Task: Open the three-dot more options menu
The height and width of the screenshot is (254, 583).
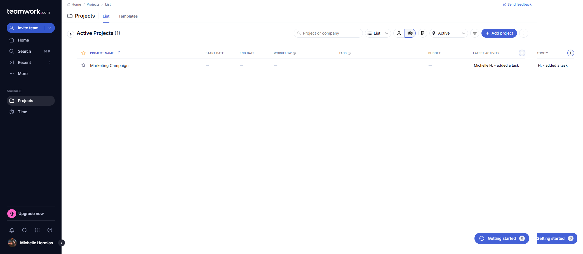Action: 524,33
